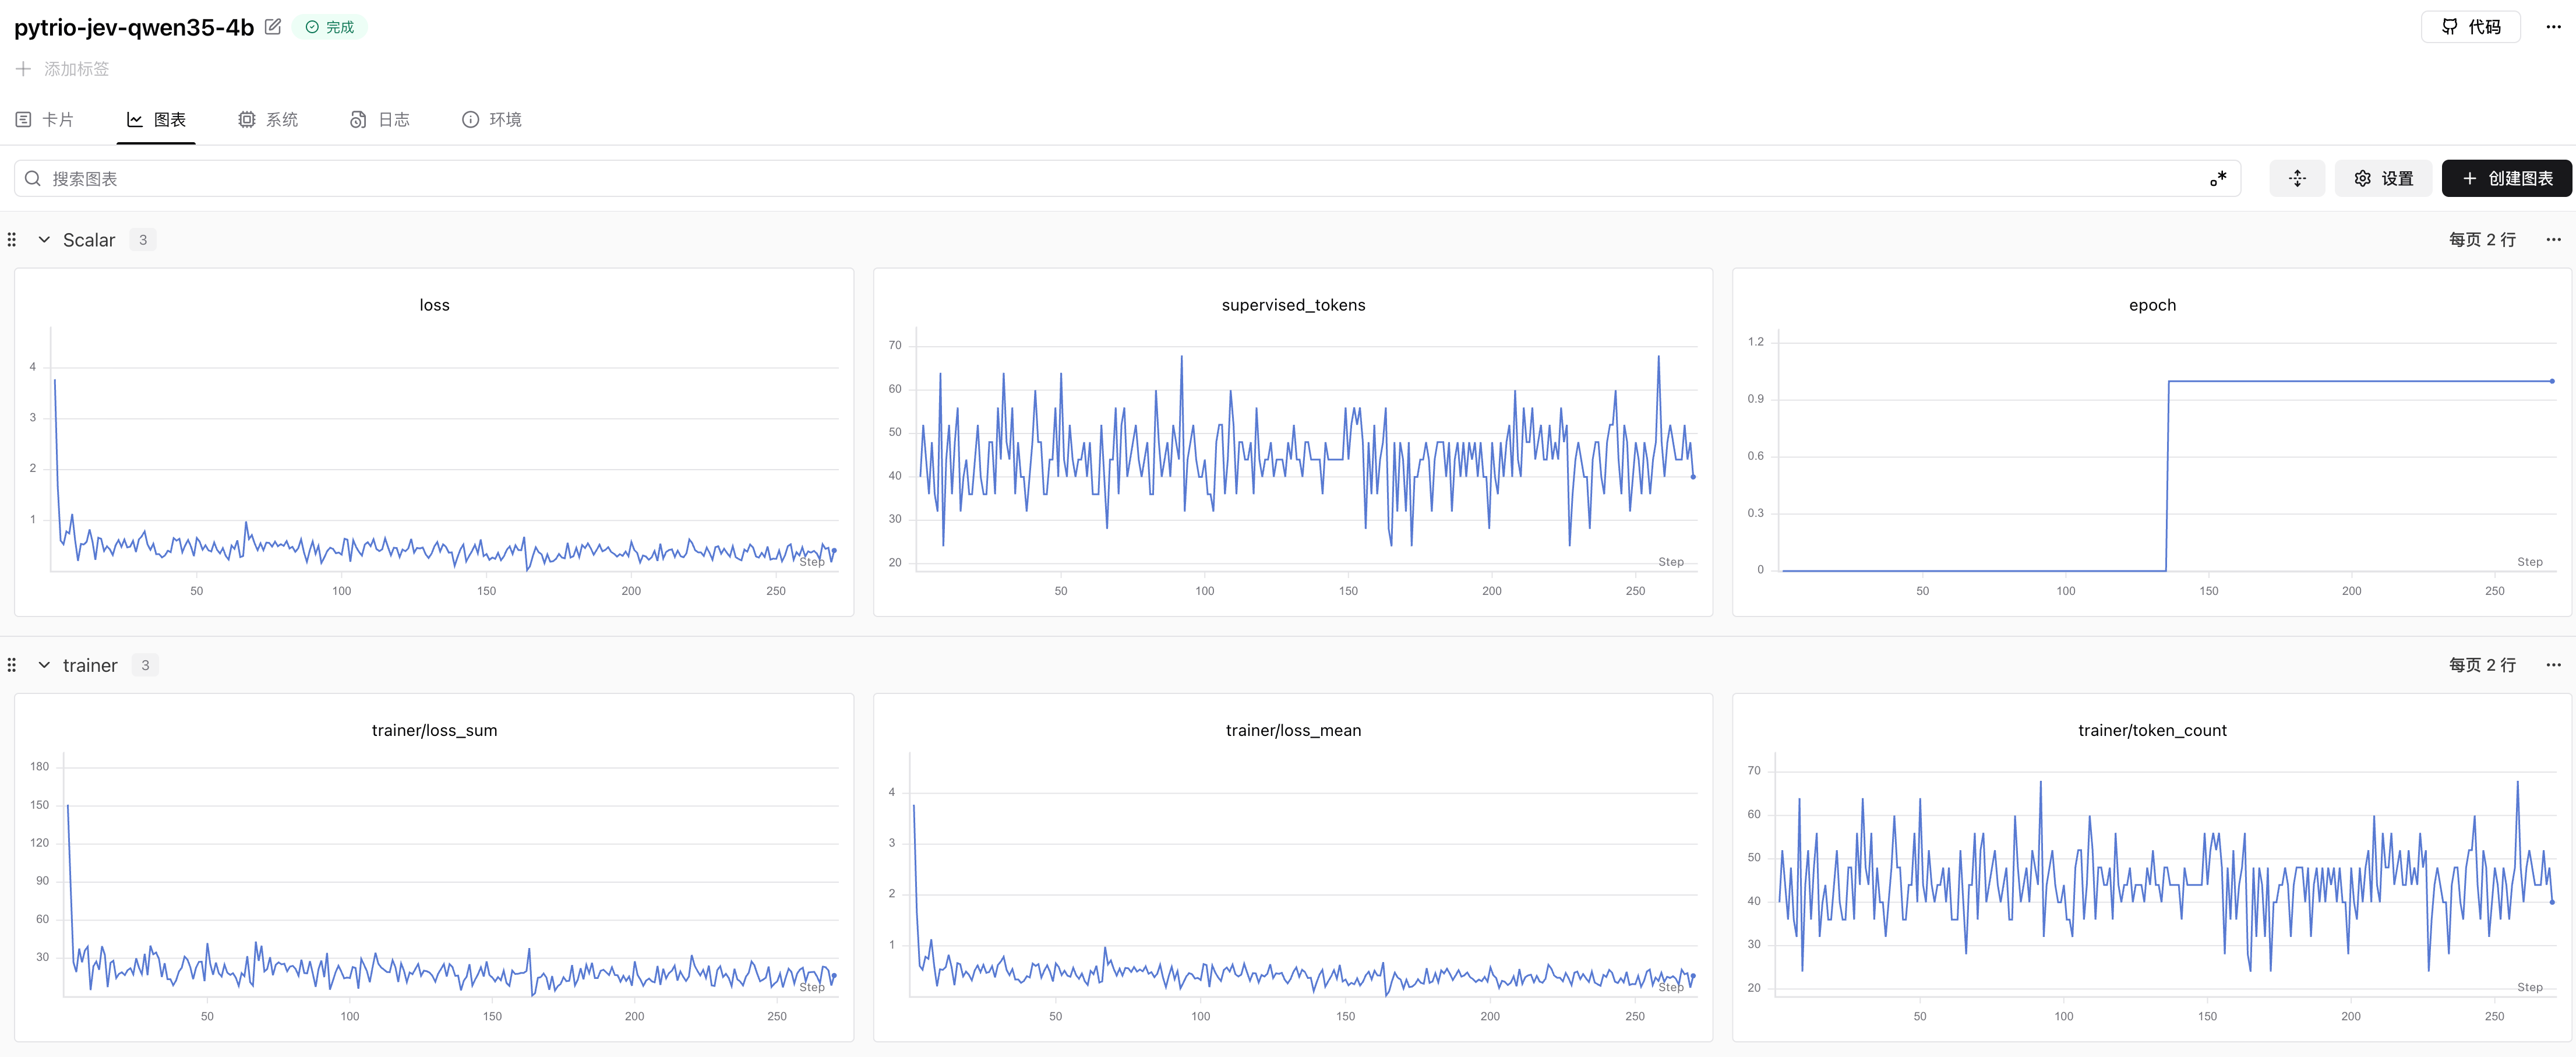Image resolution: width=2576 pixels, height=1057 pixels.
Task: Click the alignment icon button left of 设置
Action: click(2297, 178)
